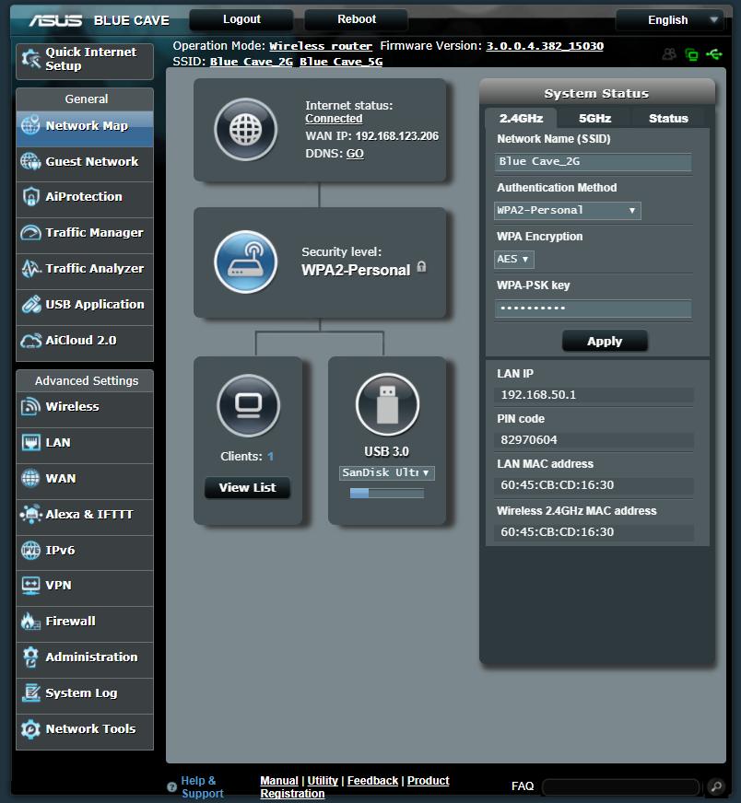Click the DDNS GO link

[355, 154]
